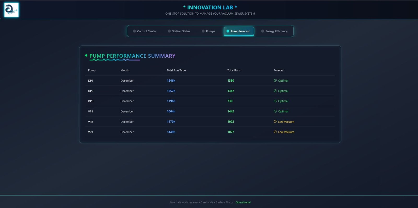418x208 pixels.
Task: Click the Station Status tab dot indicator
Action: pos(169,31)
